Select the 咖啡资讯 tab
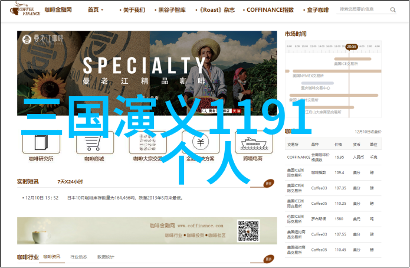 (x=51, y=257)
